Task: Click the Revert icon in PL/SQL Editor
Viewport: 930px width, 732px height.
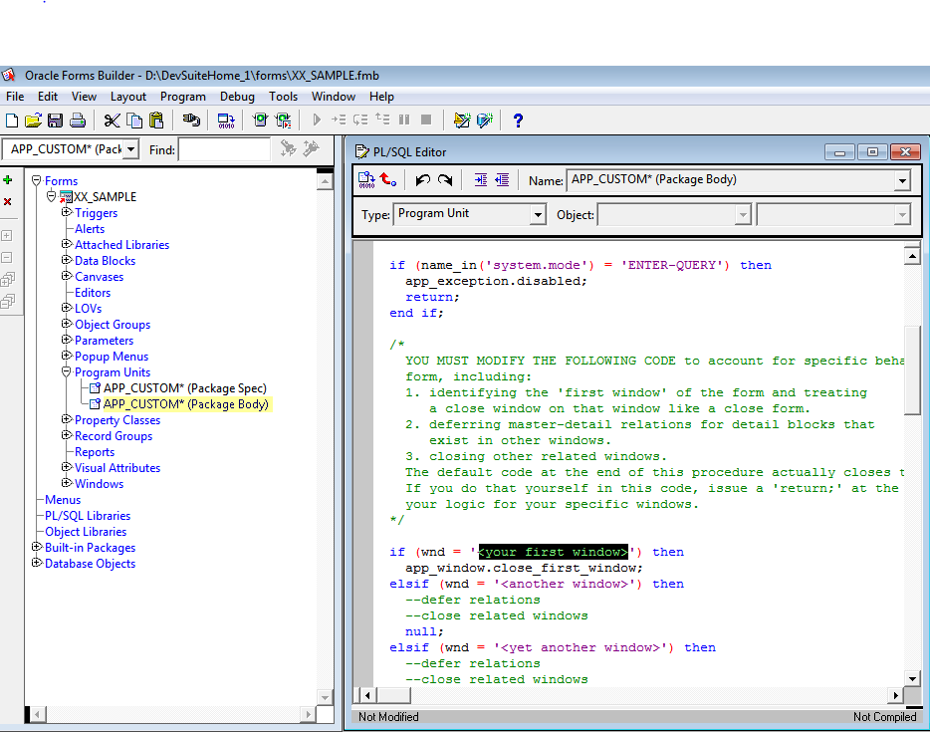Action: [x=388, y=180]
